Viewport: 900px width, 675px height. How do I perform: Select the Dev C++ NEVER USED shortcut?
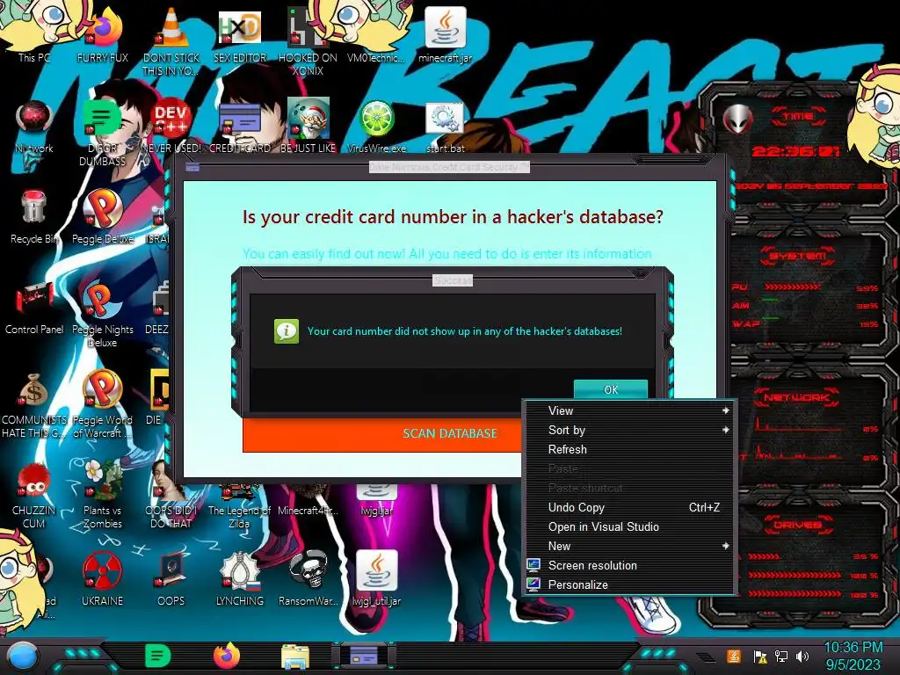coord(171,127)
